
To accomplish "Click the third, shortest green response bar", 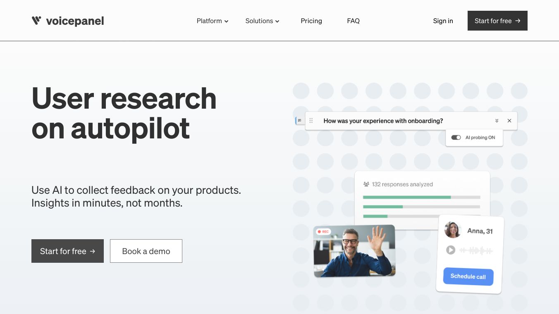I will pos(375,216).
